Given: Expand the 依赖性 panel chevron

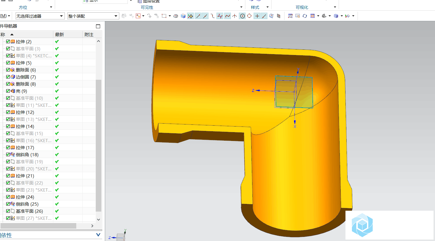Looking at the screenshot, I should [x=98, y=235].
